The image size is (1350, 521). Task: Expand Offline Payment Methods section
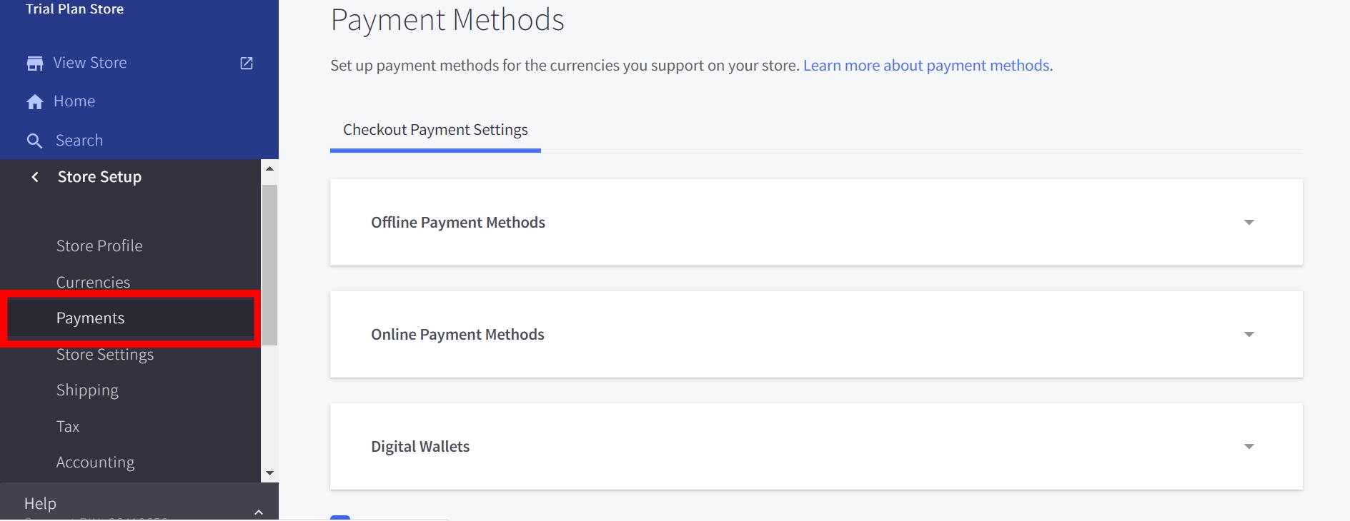pyautogui.click(x=1249, y=223)
